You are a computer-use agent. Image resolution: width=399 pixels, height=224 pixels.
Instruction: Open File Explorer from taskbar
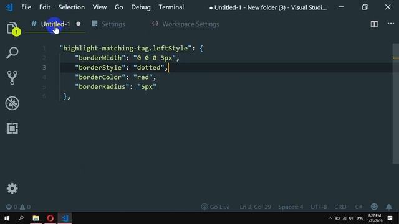tap(36, 218)
